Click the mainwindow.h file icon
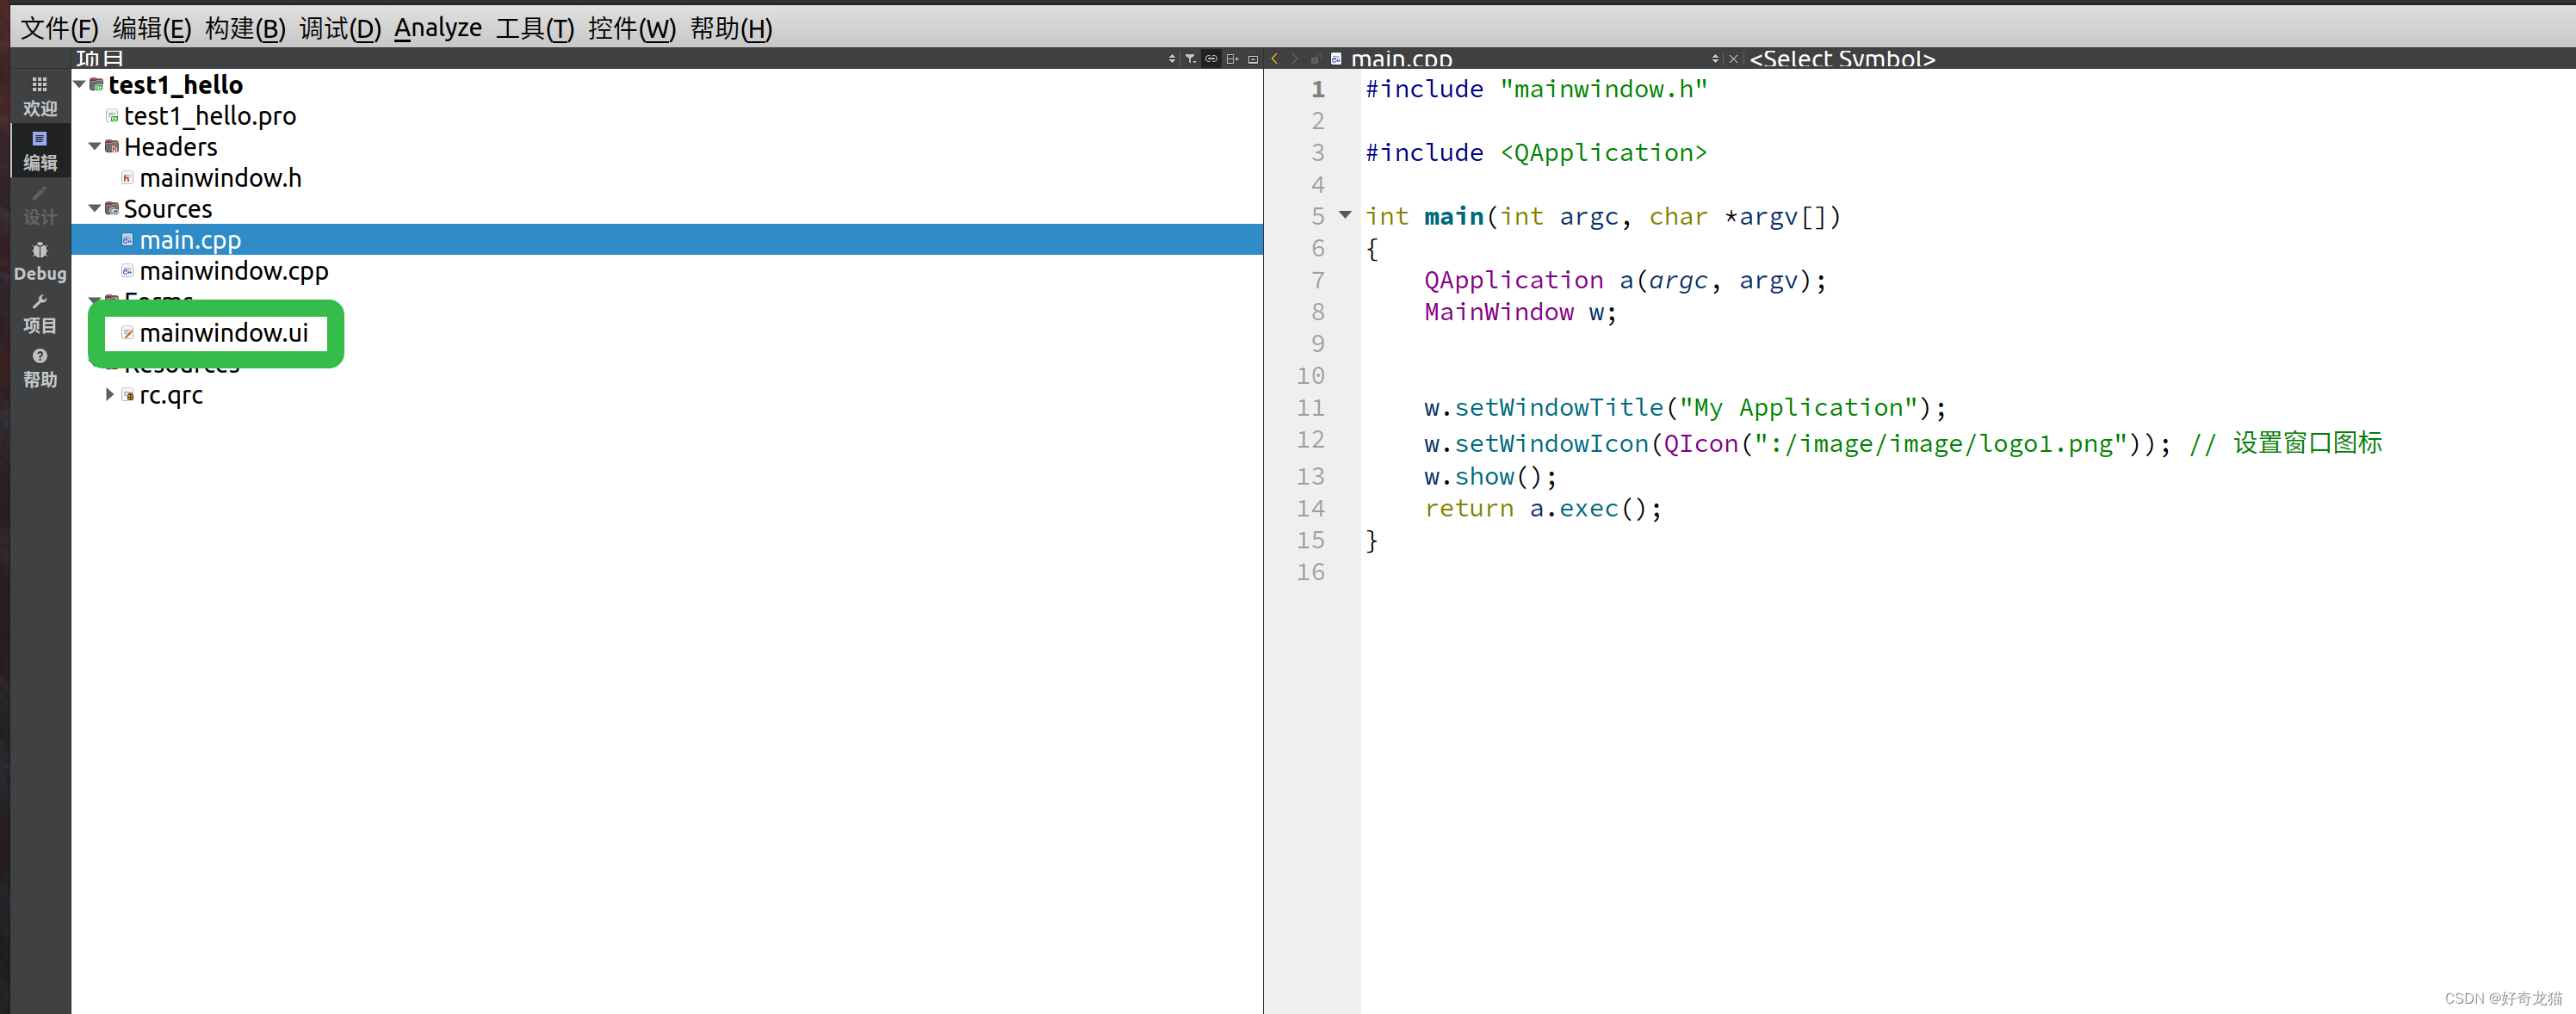The height and width of the screenshot is (1014, 2576). [x=127, y=178]
